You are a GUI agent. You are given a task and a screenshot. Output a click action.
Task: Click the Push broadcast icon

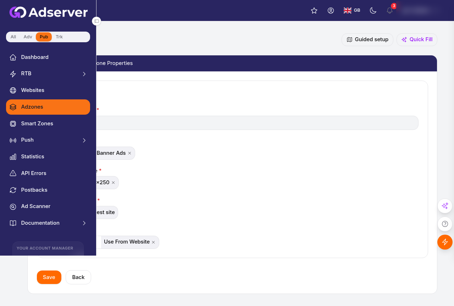(x=13, y=140)
